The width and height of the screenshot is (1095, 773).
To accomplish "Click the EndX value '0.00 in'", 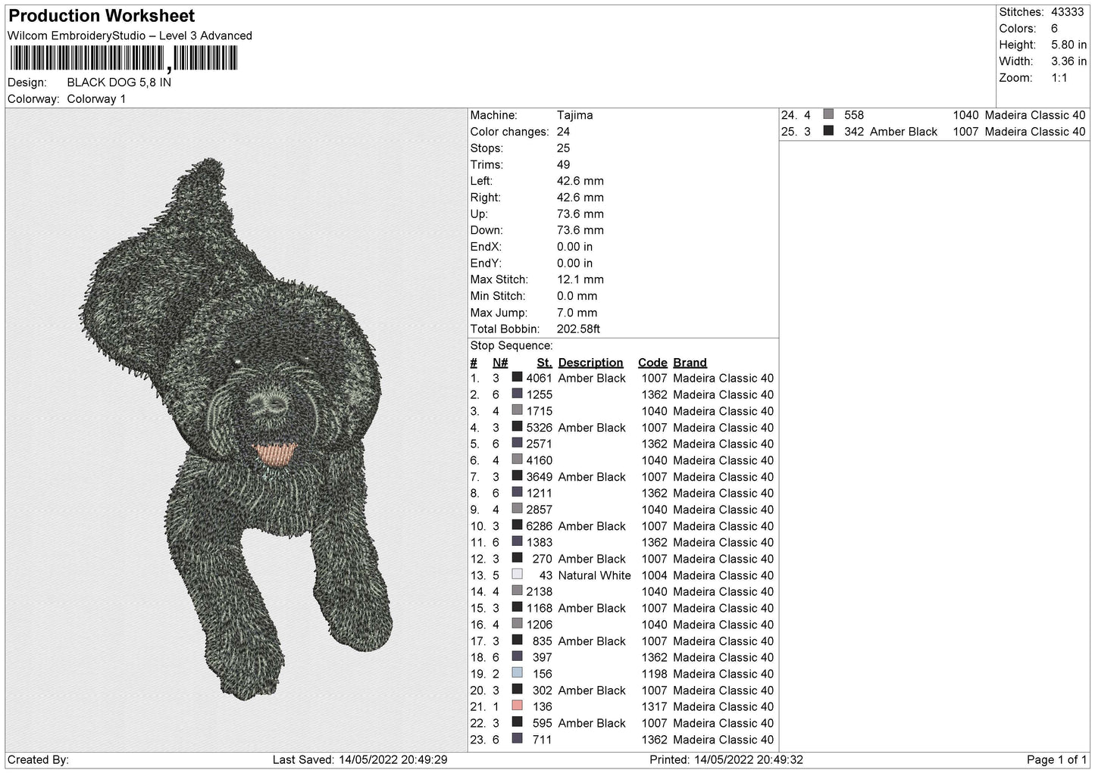I will coord(574,247).
